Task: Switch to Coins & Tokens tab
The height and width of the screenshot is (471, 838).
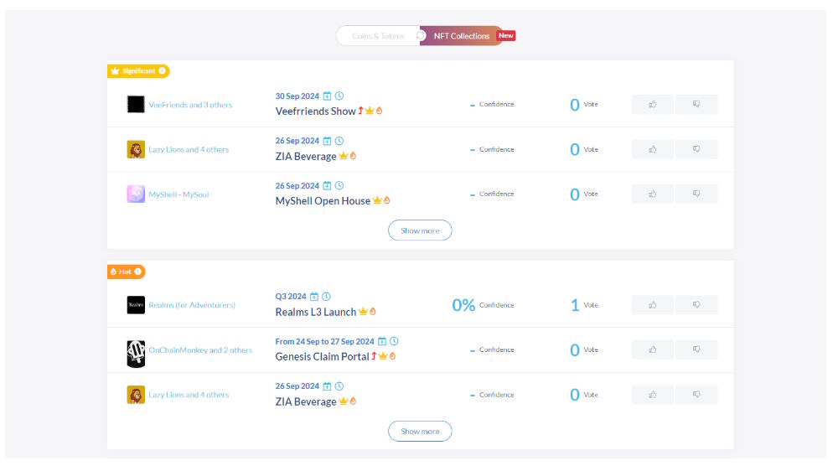Action: [x=378, y=36]
